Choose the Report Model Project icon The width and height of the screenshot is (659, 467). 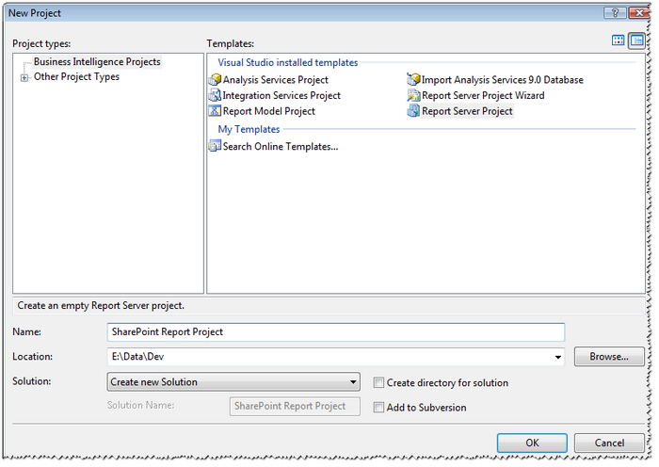215,111
